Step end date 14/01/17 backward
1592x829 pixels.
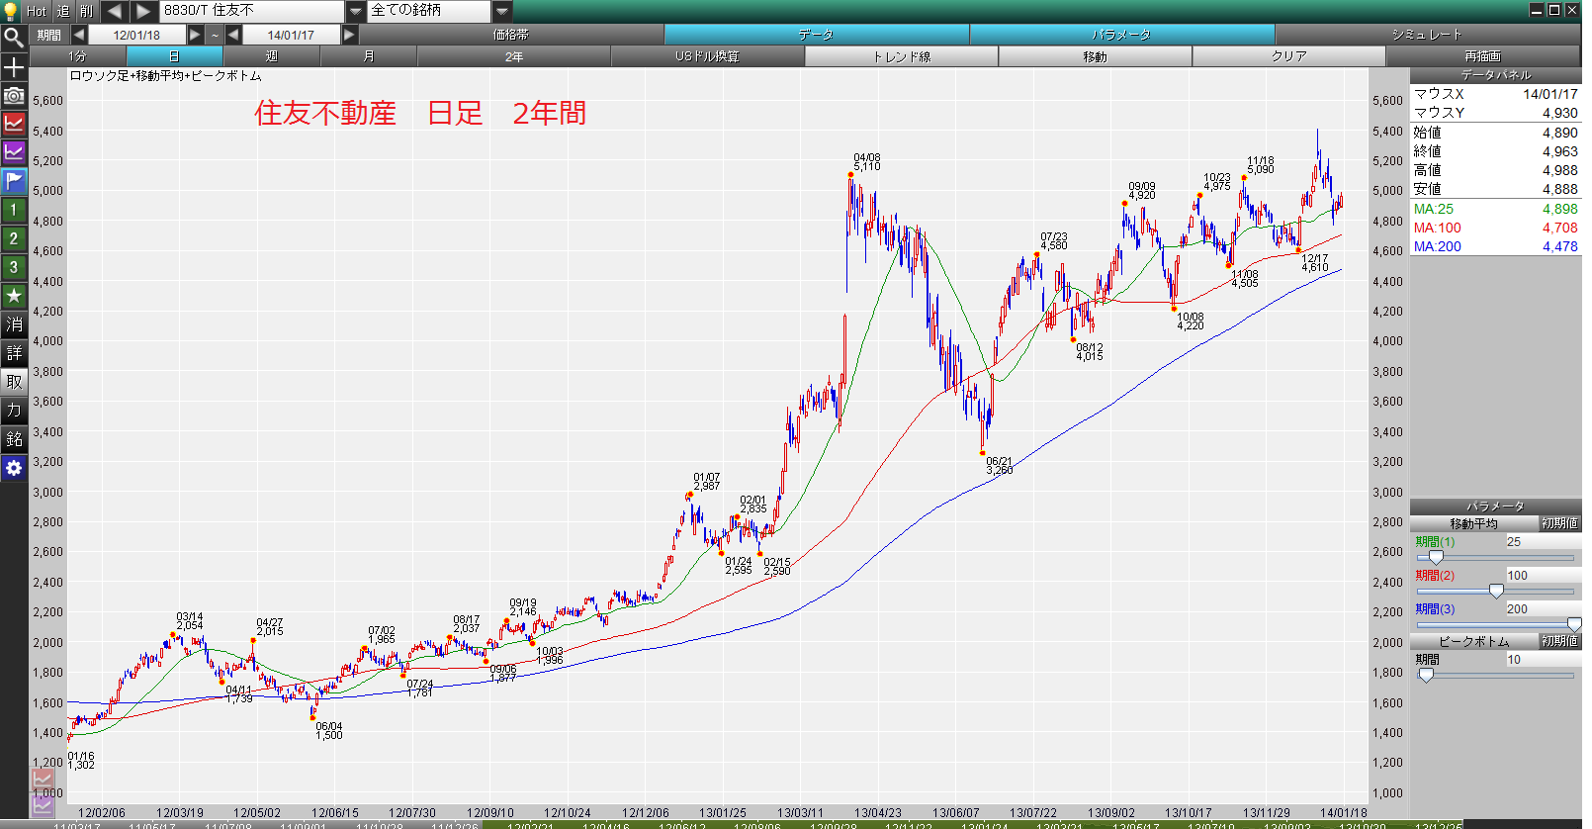(x=233, y=35)
